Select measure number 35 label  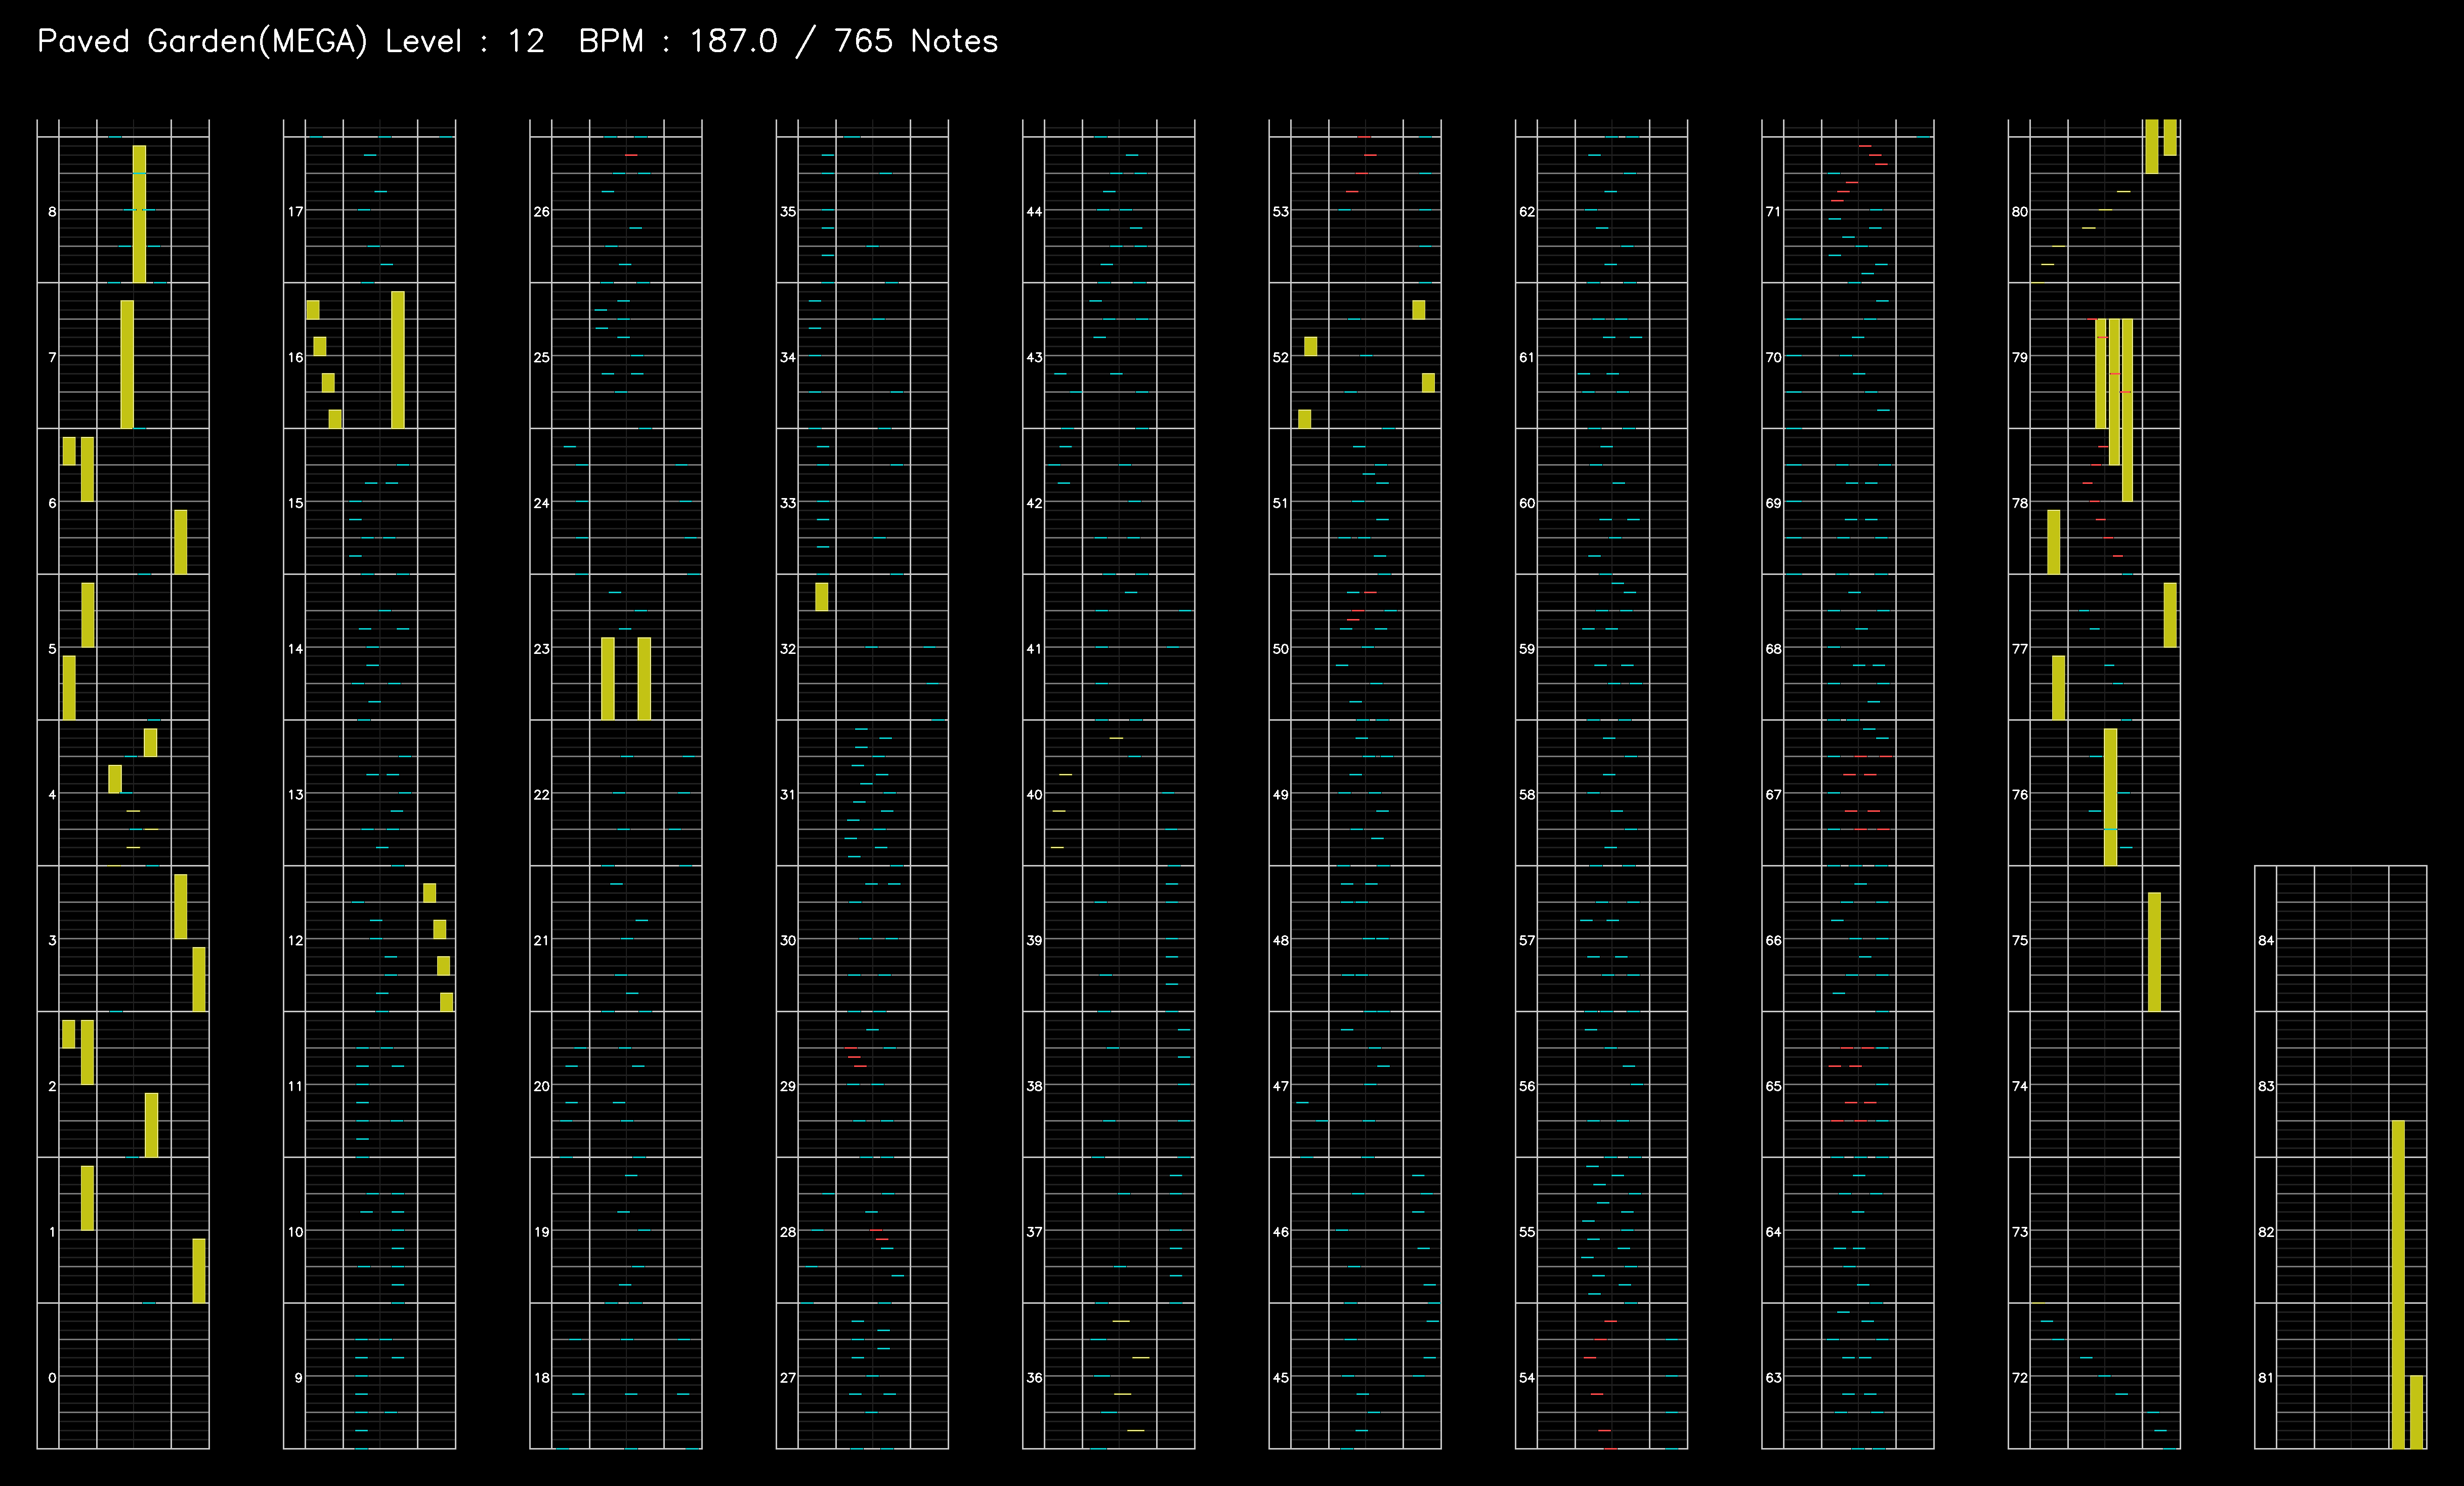(788, 211)
